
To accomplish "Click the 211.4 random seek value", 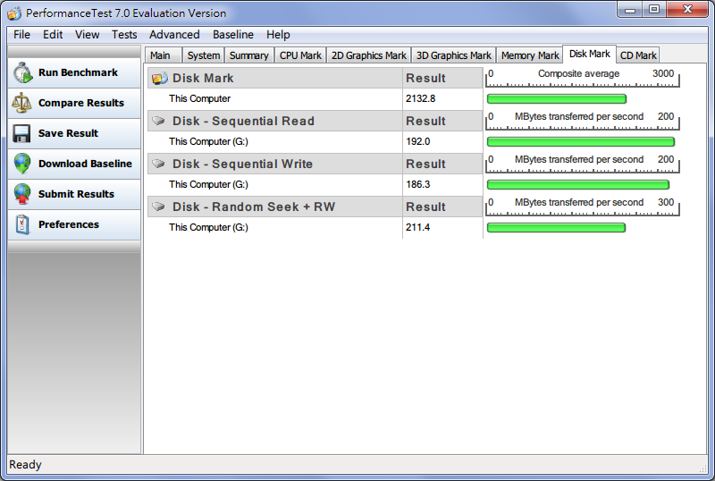I will (x=417, y=227).
